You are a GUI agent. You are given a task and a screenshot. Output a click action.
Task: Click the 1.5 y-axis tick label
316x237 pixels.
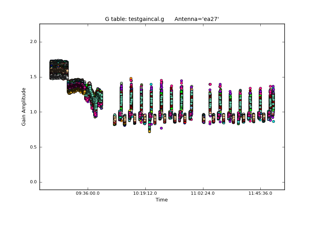[x=34, y=77]
